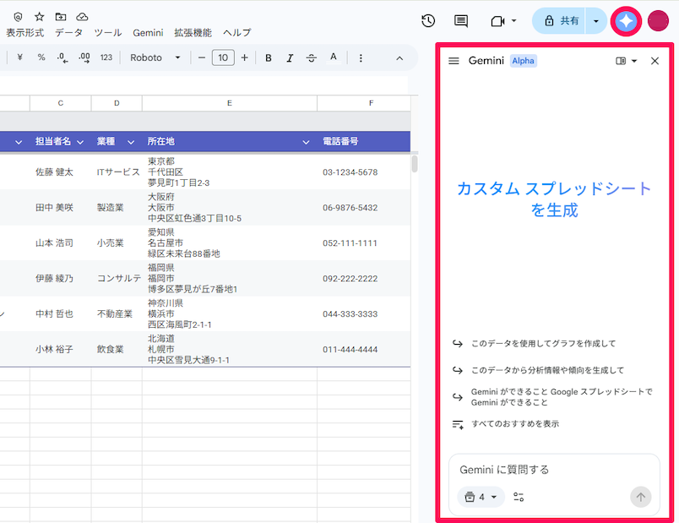Open the video call options arrow
Viewport: 679px width, 523px height.
click(514, 20)
